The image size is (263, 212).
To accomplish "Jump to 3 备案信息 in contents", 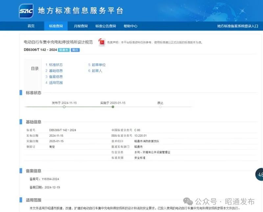I will pos(54,77).
